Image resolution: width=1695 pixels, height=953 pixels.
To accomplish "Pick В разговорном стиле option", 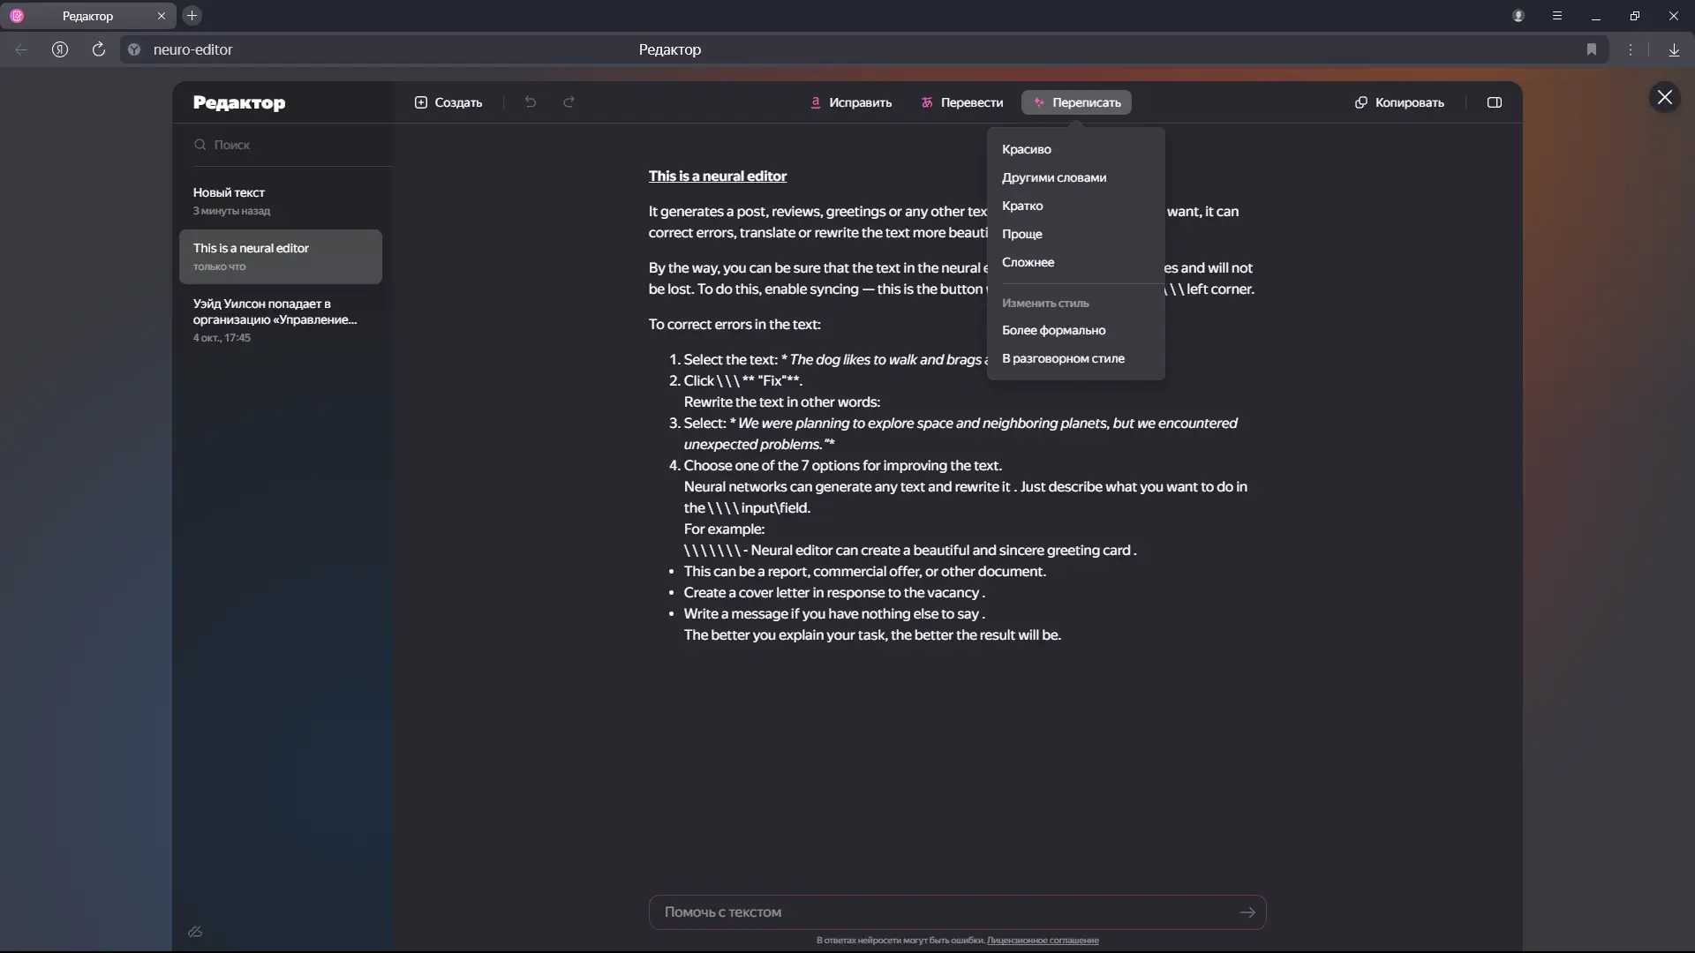I will pos(1063,358).
